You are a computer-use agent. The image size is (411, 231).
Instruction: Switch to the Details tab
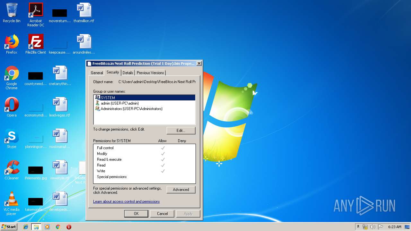point(128,73)
